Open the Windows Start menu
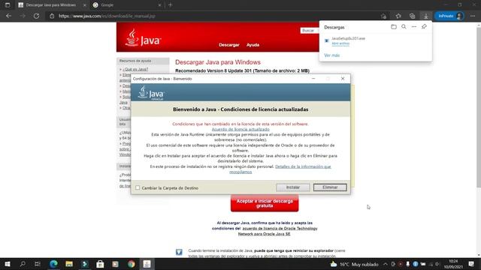 pyautogui.click(x=8, y=264)
